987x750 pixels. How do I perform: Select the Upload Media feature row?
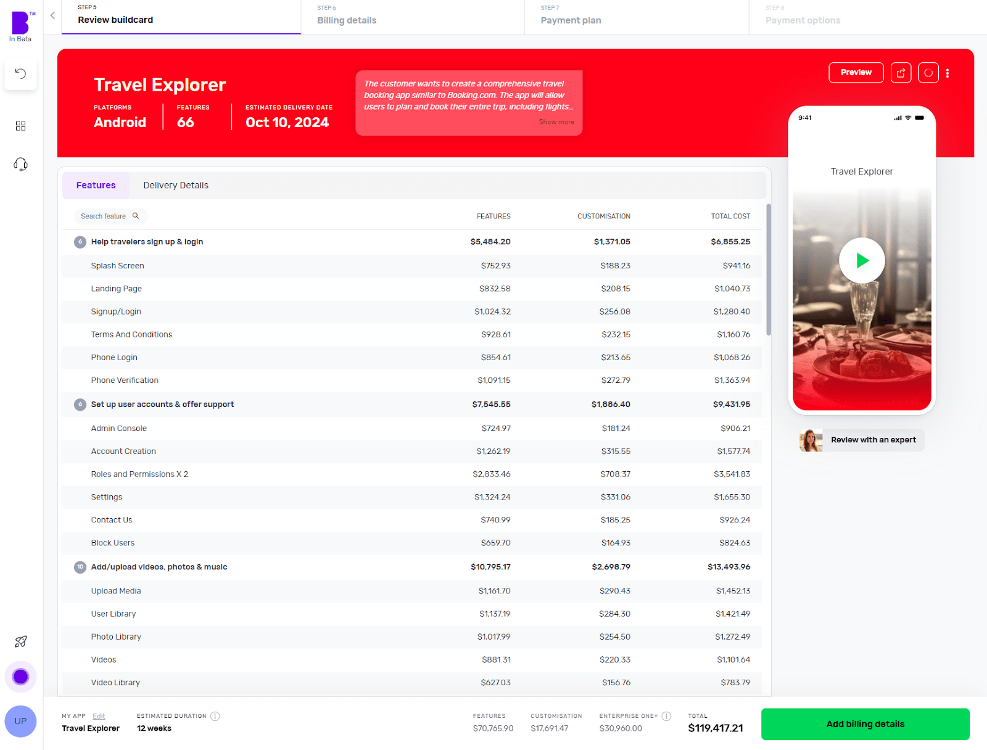pyautogui.click(x=412, y=590)
